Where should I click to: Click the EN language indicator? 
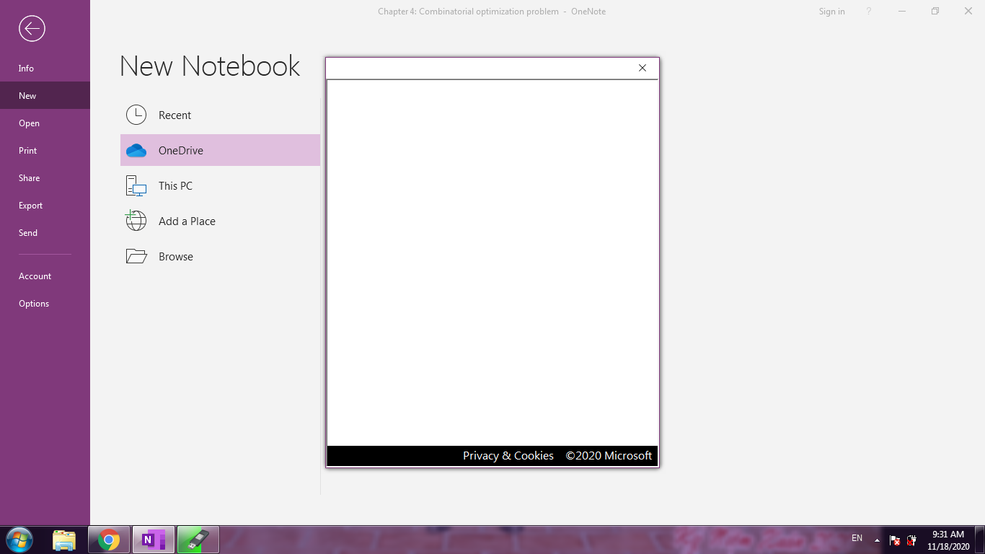857,538
